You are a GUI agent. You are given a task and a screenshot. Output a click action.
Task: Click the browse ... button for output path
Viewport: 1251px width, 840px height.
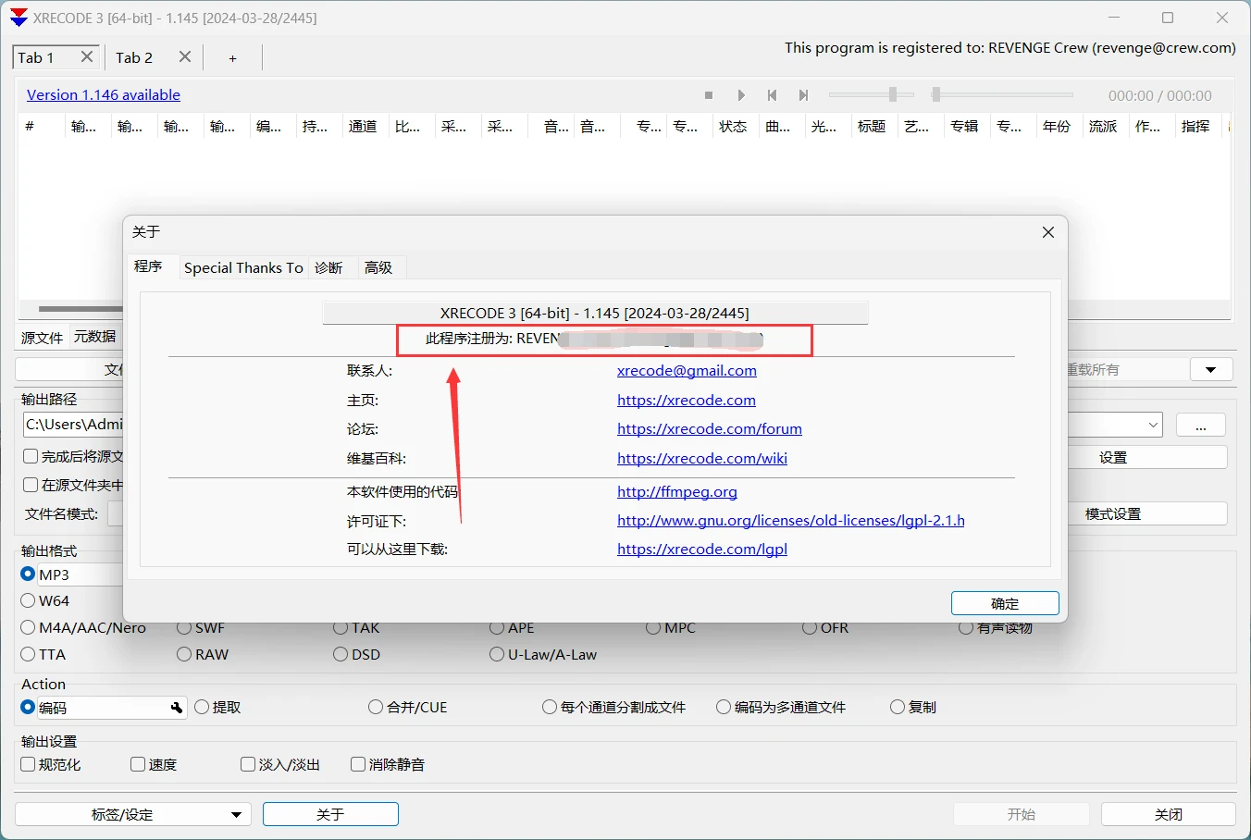click(1201, 426)
